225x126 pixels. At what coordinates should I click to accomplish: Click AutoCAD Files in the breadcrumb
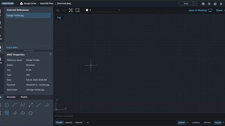point(46,3)
